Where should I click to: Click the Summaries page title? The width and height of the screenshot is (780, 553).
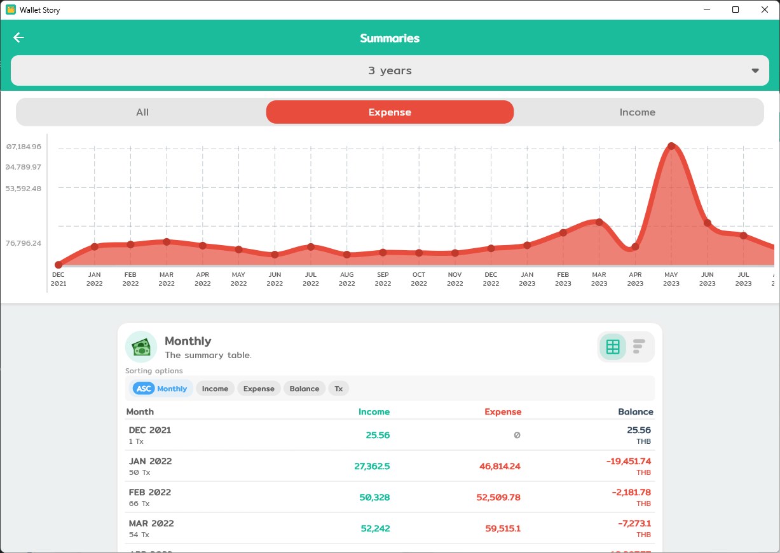coord(390,38)
